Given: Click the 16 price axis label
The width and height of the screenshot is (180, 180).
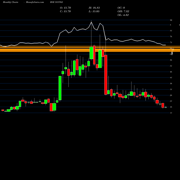Looking at the screenshot, I should coord(171,107).
